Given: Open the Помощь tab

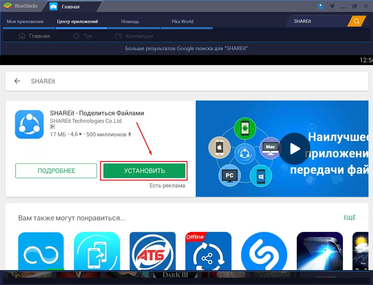Looking at the screenshot, I should pos(130,21).
